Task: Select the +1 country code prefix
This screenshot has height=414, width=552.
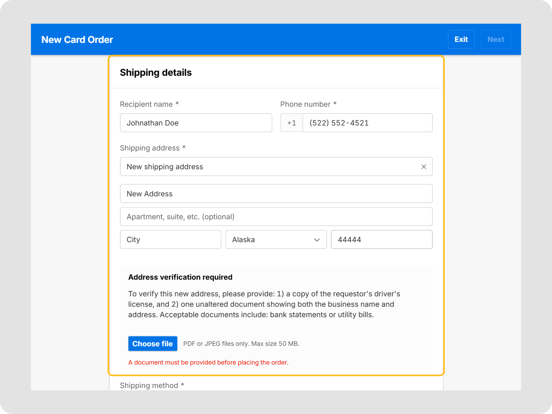Action: pos(292,123)
